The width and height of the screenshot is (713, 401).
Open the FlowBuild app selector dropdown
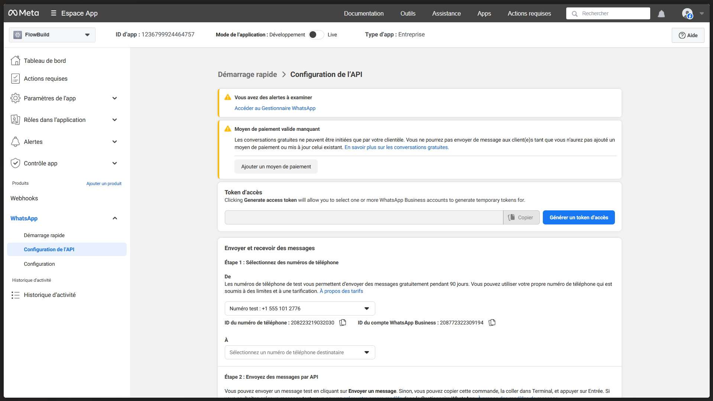coord(52,35)
